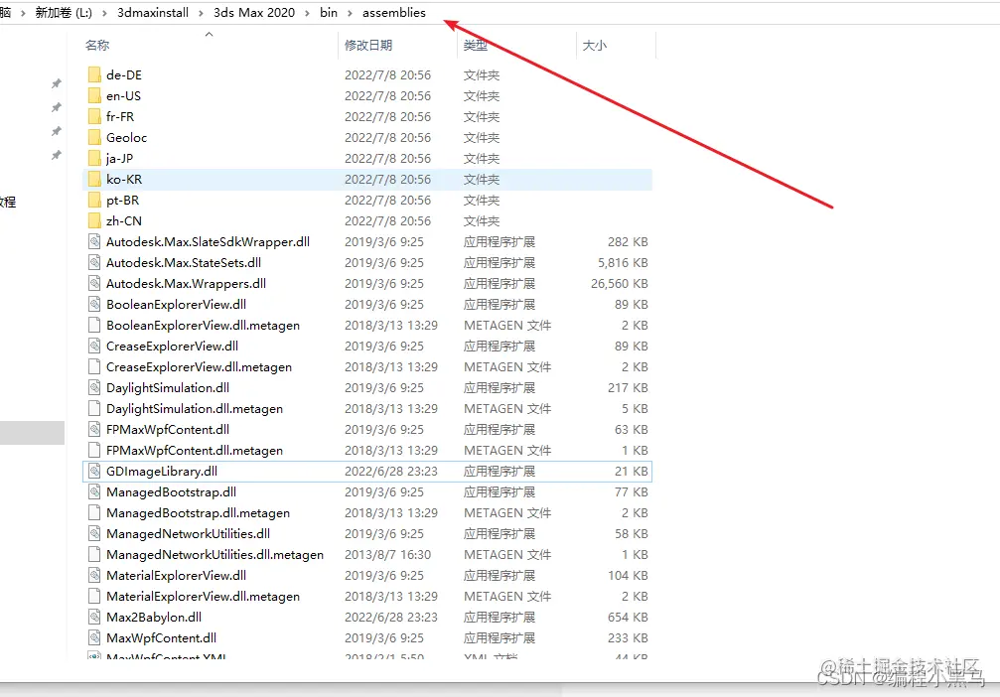The width and height of the screenshot is (1000, 697).
Task: Select the Geoloc folder icon
Action: (x=94, y=138)
